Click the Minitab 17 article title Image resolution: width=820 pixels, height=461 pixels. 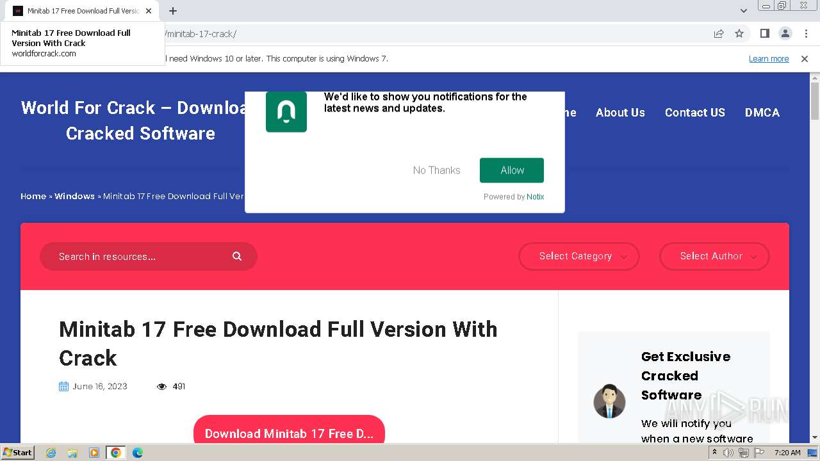click(x=278, y=343)
